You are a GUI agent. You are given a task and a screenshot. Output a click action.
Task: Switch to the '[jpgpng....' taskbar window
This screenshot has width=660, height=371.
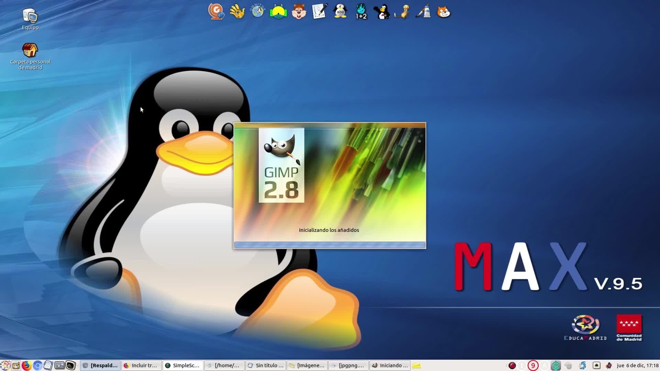348,366
